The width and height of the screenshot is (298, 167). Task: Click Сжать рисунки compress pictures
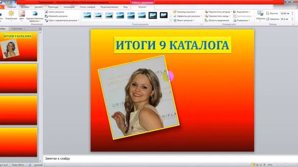pos(54,12)
